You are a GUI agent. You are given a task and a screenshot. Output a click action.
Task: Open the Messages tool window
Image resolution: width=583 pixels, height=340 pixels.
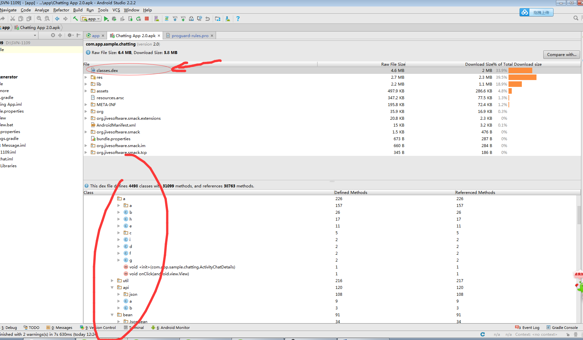point(60,328)
